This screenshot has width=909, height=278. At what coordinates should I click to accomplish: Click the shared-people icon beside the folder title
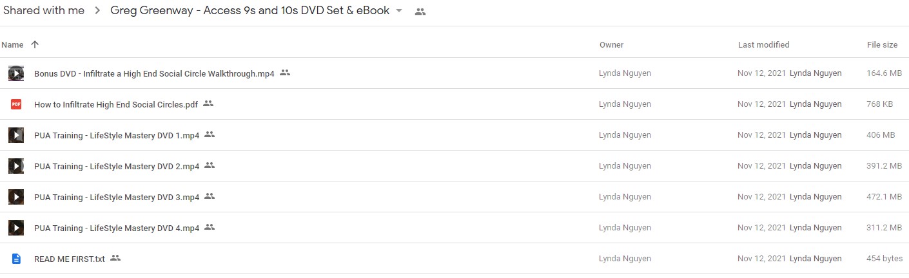420,12
